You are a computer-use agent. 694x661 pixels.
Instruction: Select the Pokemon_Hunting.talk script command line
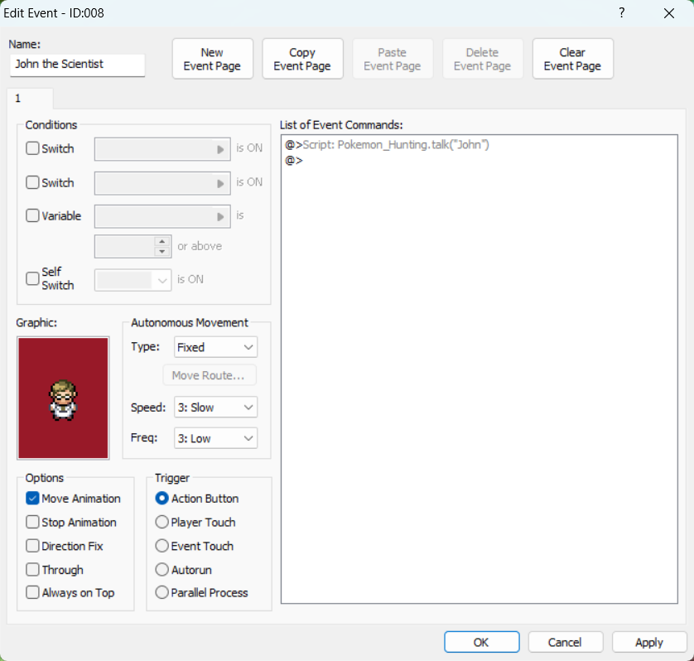click(x=389, y=145)
